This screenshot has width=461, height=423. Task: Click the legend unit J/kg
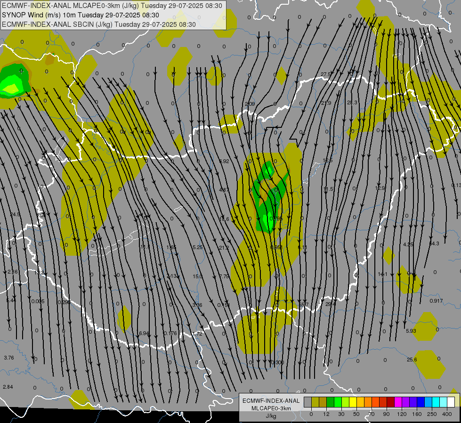point(271,416)
